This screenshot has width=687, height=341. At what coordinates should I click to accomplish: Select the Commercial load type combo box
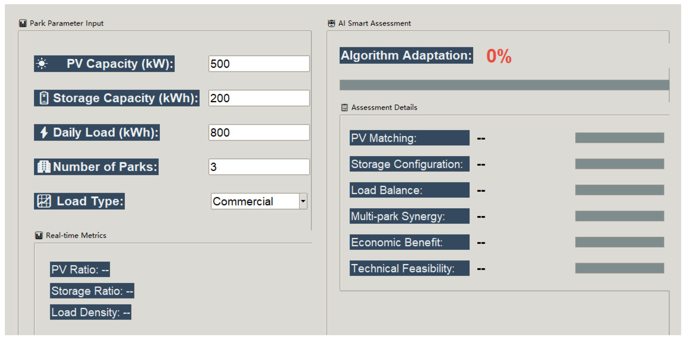tap(255, 201)
